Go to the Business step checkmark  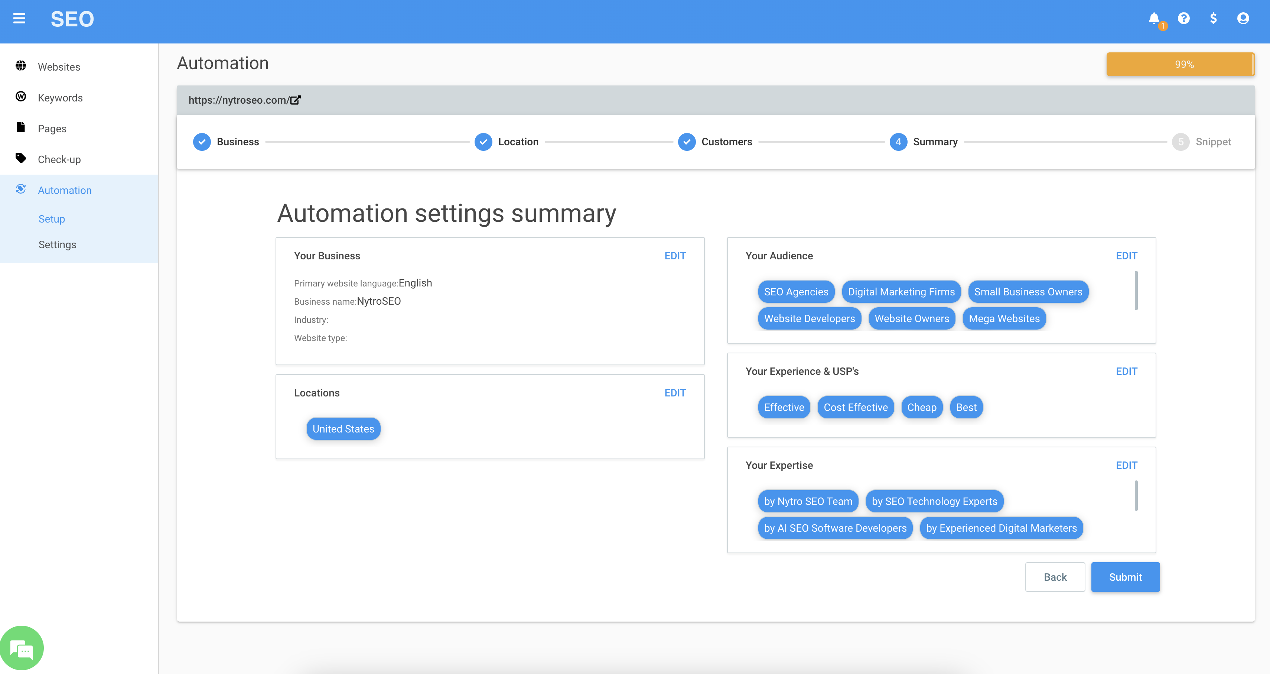coord(202,142)
